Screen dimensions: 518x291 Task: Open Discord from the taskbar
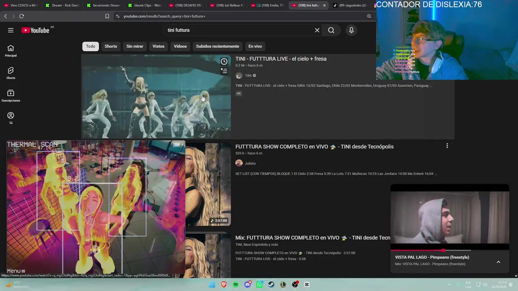248,285
